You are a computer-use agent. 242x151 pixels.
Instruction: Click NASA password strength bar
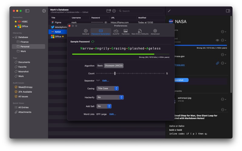[x=201, y=45]
